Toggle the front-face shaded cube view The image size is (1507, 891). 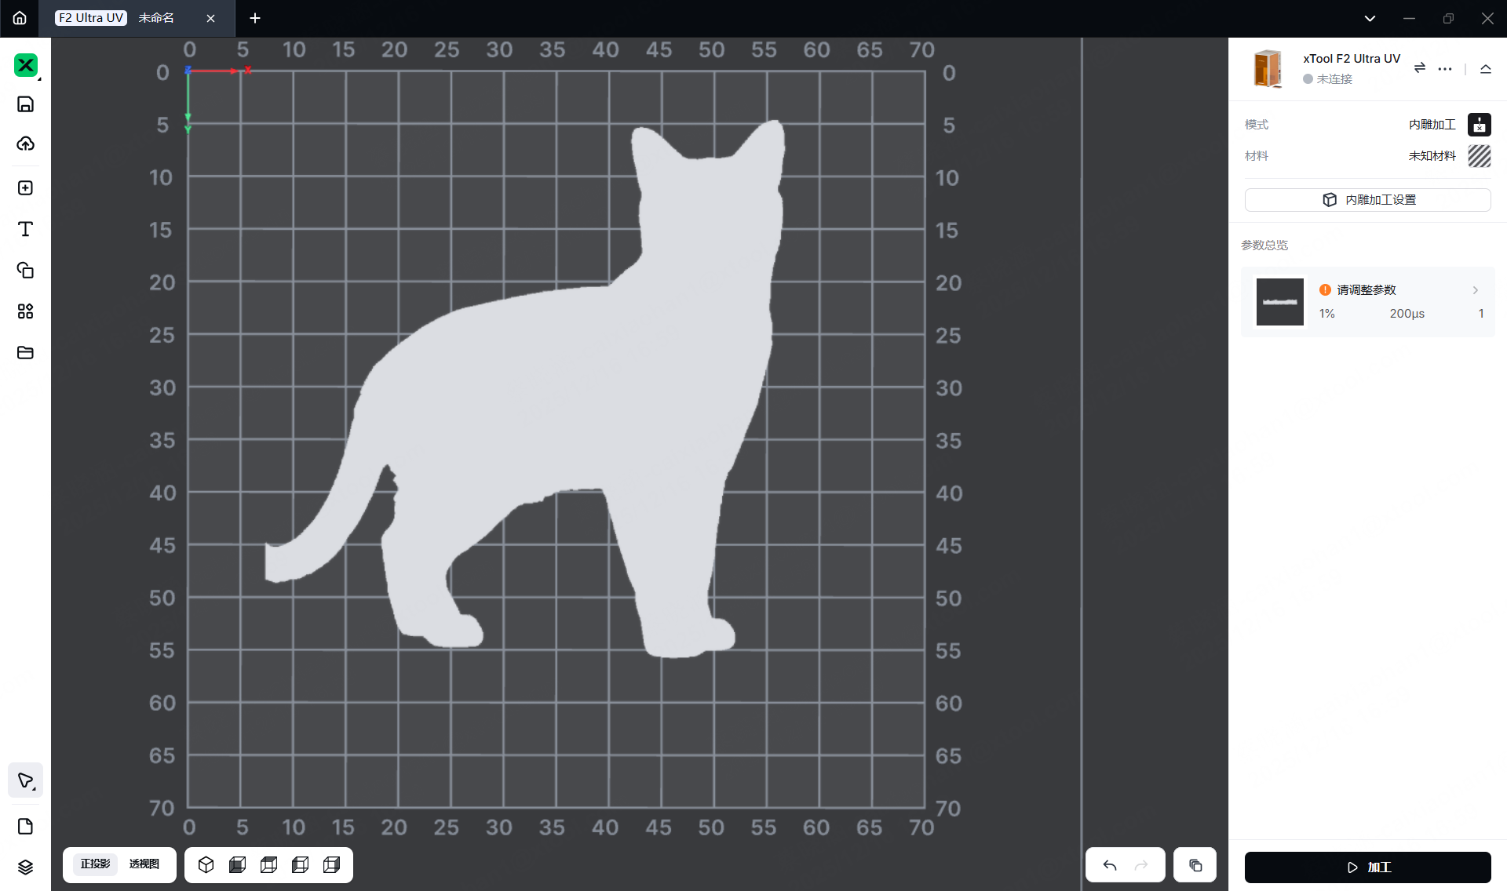[237, 864]
